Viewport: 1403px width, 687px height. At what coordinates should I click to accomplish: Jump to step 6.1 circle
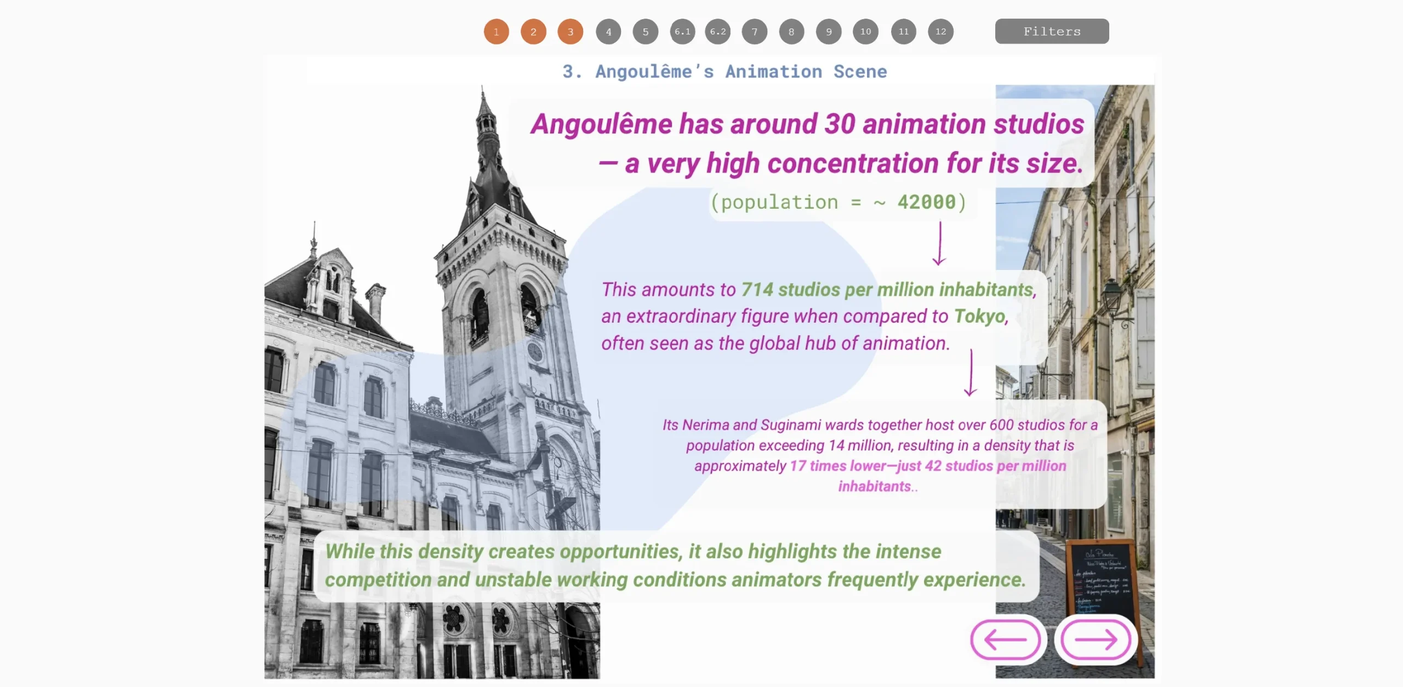682,32
